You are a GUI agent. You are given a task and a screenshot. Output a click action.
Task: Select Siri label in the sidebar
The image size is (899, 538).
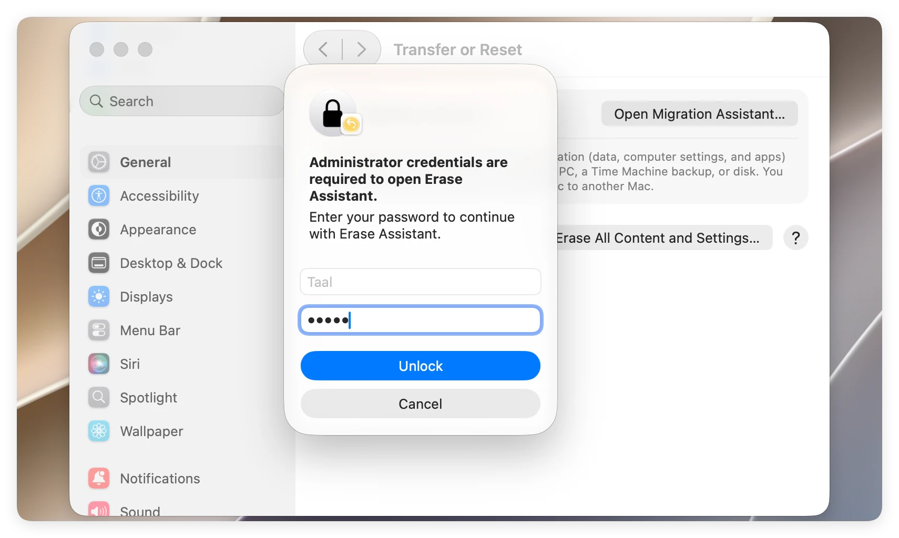[130, 364]
